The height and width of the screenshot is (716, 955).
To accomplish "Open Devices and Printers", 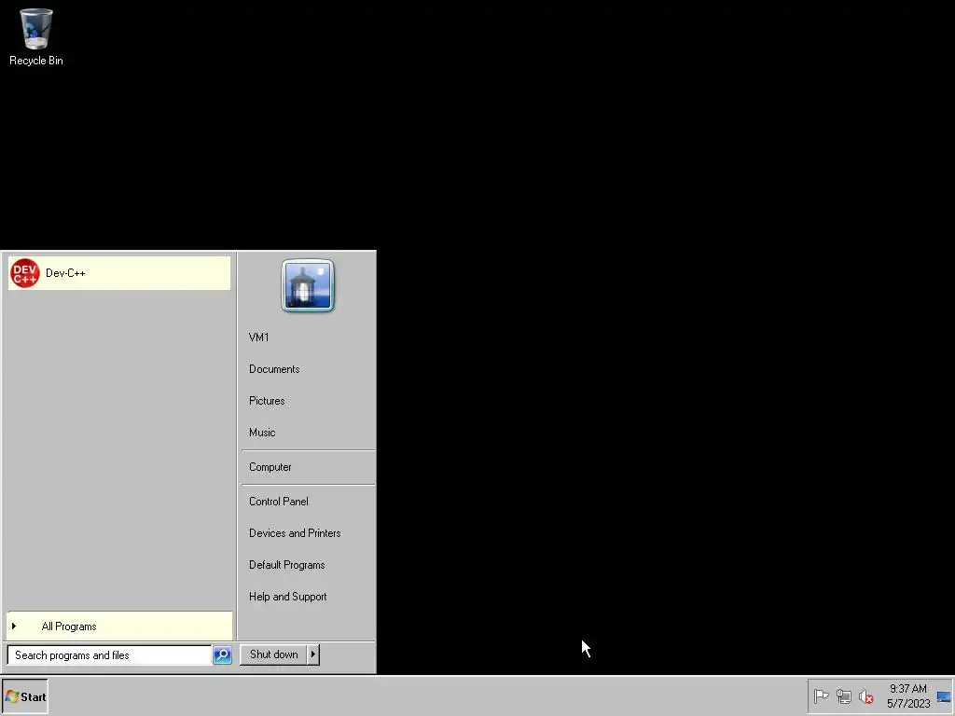I will 308,532.
